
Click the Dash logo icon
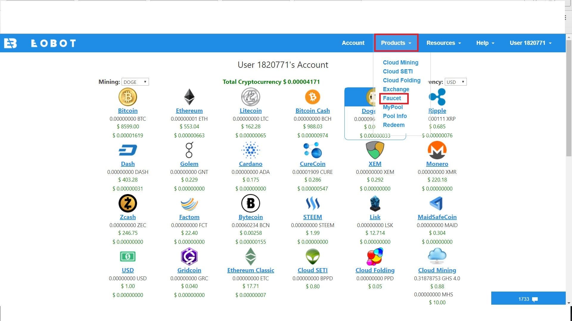(128, 150)
